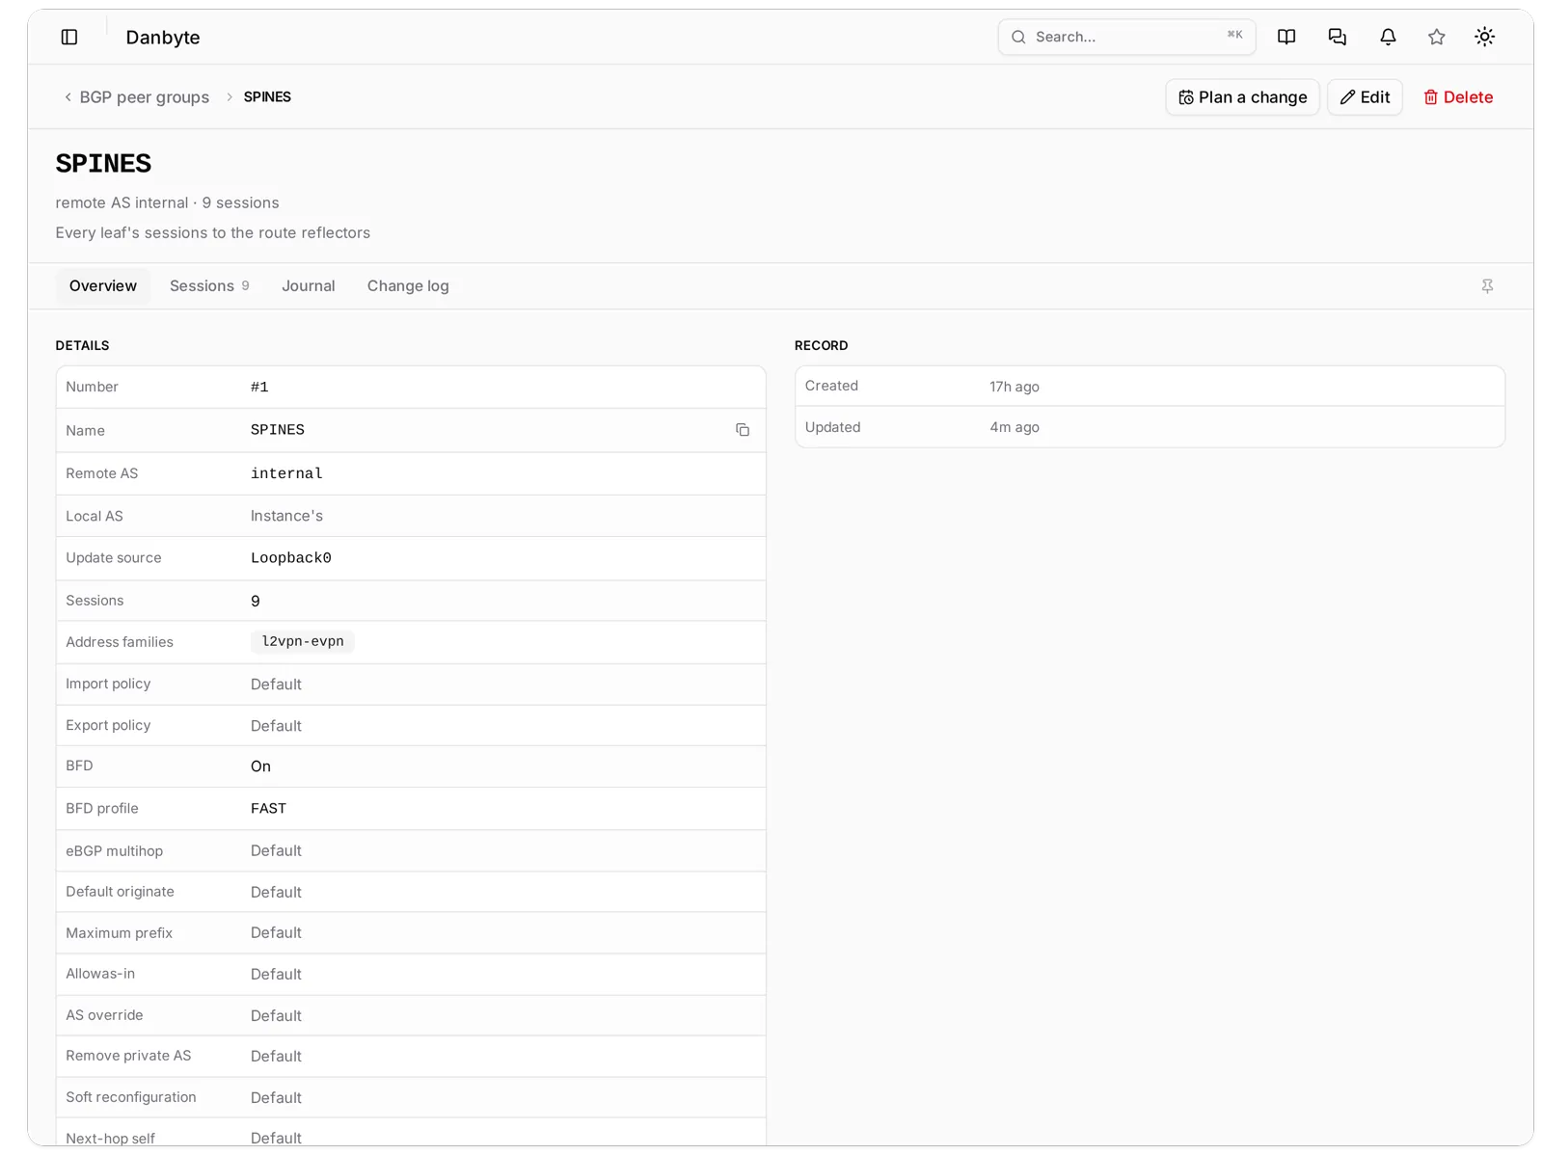Click the internal Remote AS value
1543x1155 pixels.
click(x=286, y=473)
